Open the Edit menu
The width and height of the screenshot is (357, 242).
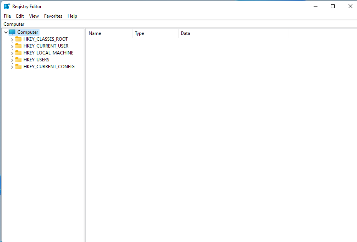coord(20,16)
